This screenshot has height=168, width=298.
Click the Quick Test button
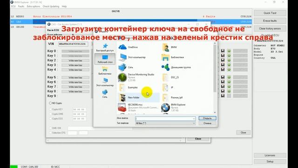[270, 13]
